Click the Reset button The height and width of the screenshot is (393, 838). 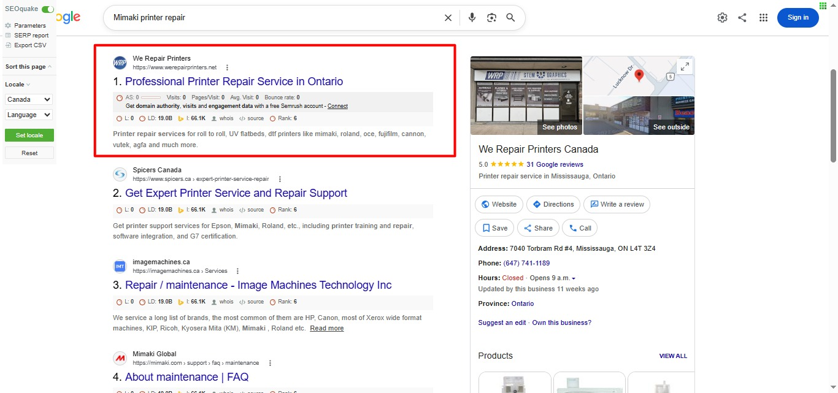point(29,153)
